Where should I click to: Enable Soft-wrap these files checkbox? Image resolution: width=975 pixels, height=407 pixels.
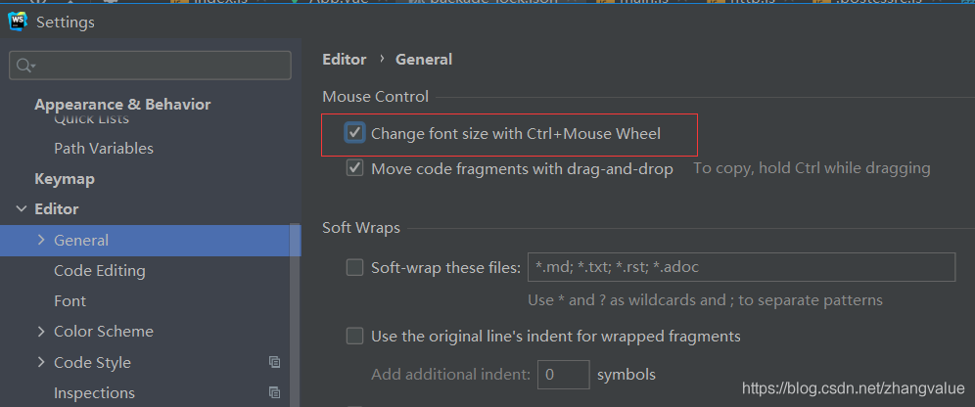(354, 267)
